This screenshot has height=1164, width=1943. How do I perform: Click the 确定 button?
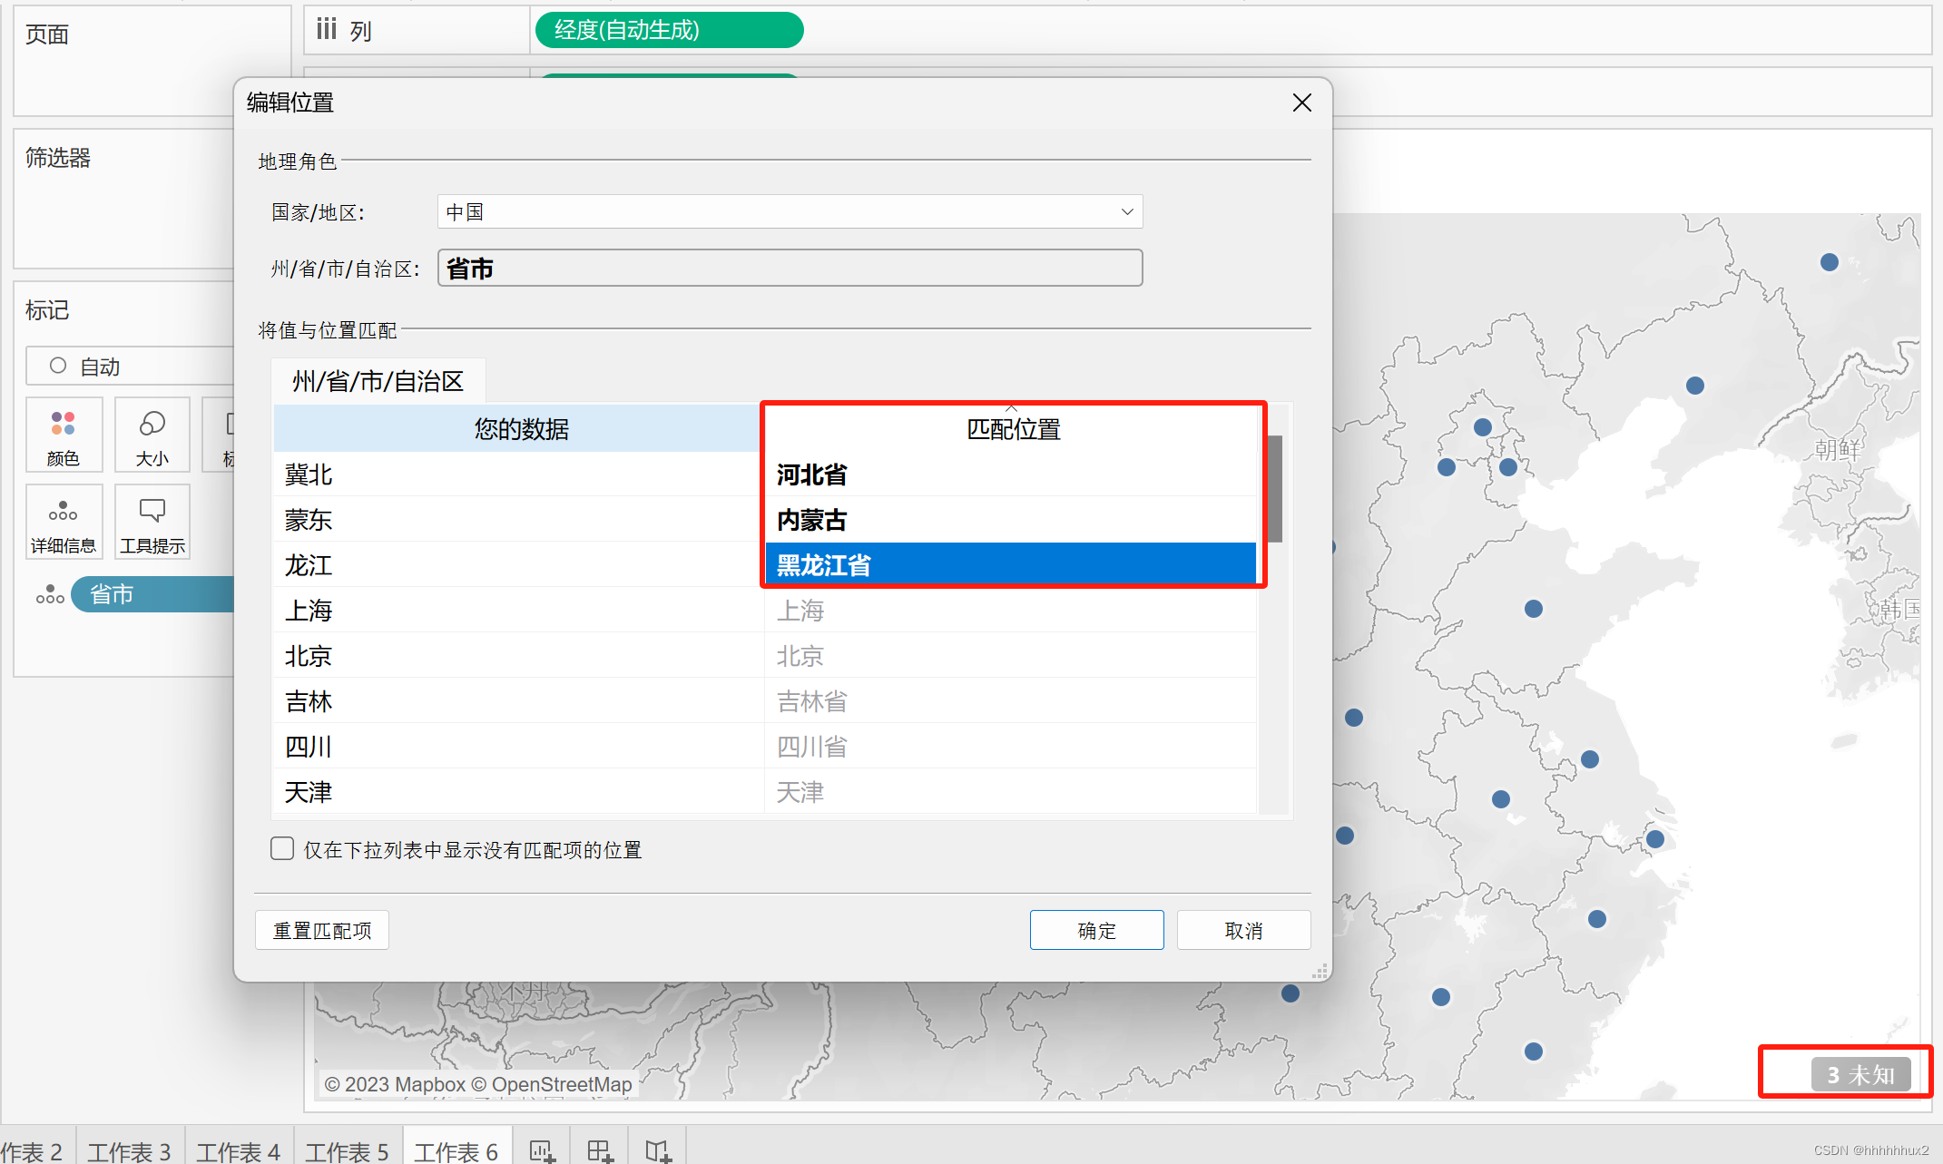[x=1096, y=930]
